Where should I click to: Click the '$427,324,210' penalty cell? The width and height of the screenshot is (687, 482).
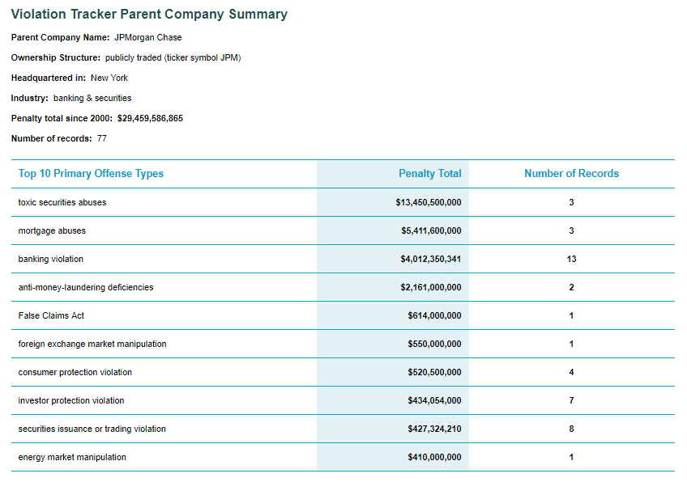(434, 429)
